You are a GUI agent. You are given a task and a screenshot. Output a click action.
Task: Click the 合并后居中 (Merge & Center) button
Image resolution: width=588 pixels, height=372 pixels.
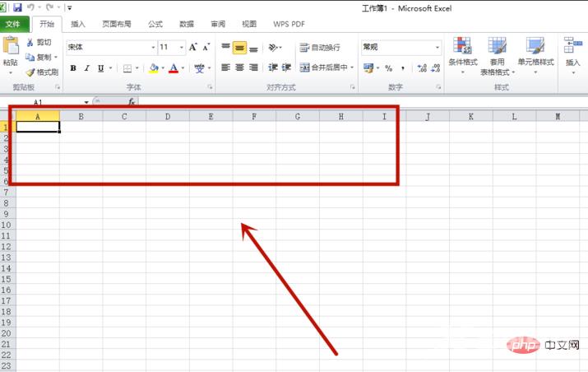click(326, 68)
